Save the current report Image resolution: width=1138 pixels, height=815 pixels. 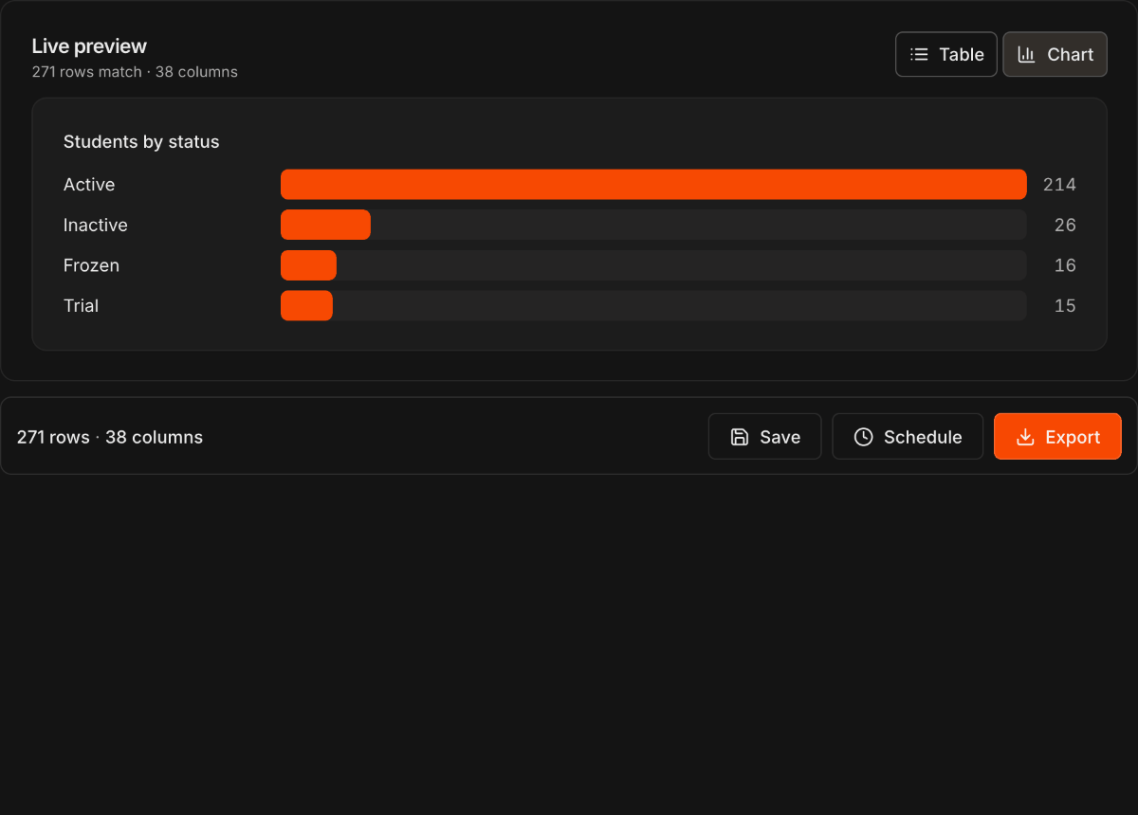[x=764, y=437]
